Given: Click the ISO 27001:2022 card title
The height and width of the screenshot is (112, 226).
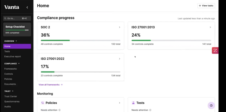Looking at the screenshot, I should (x=53, y=59).
